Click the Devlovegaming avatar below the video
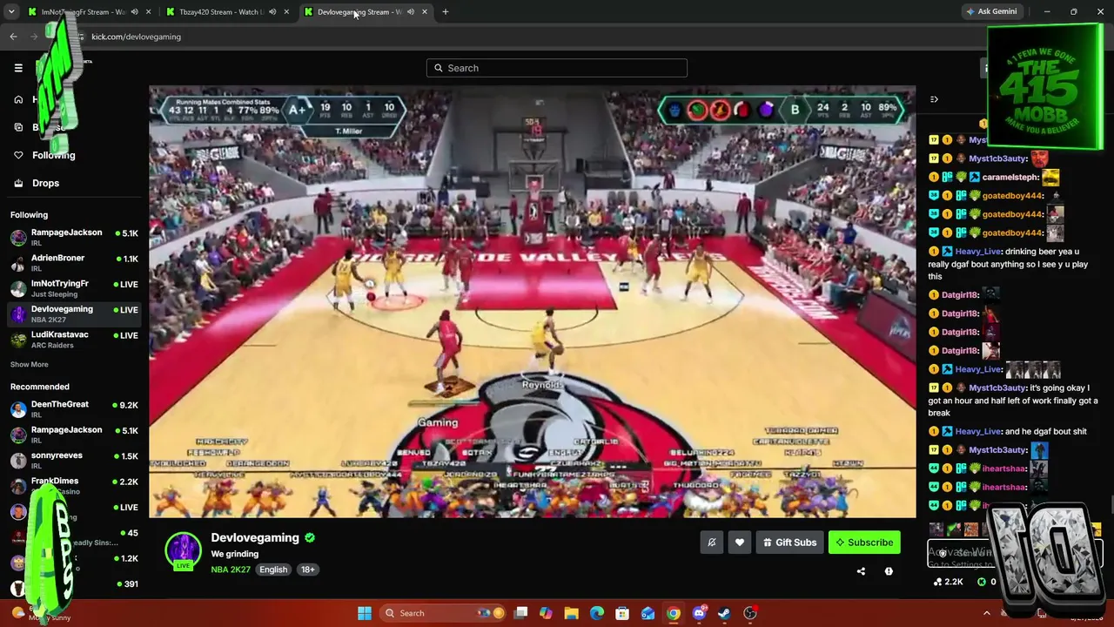The image size is (1114, 627). coord(183,550)
